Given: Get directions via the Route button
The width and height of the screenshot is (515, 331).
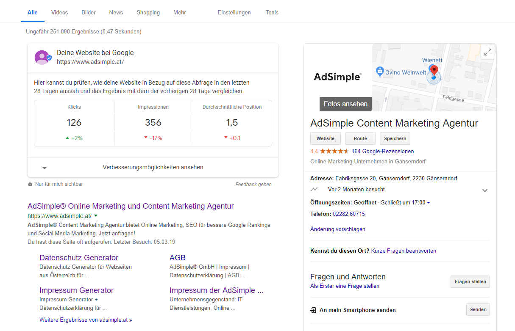Looking at the screenshot, I should 360,138.
